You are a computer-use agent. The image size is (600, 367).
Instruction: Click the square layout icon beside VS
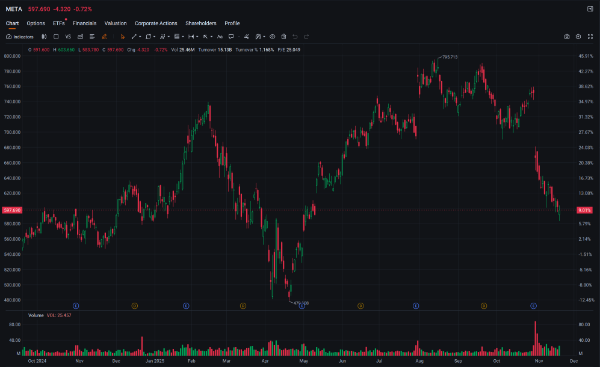coord(56,37)
